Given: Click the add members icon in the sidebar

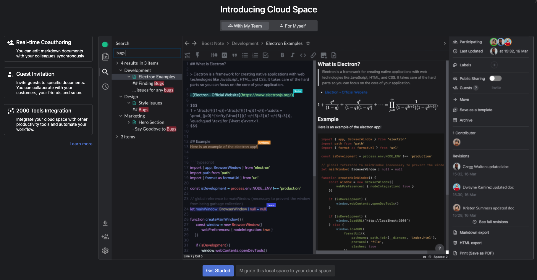Looking at the screenshot, I should [x=105, y=237].
